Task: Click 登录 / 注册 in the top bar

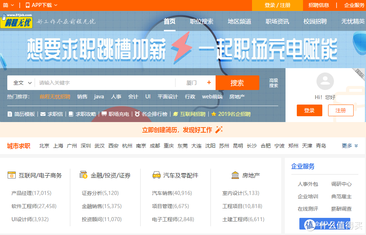Action: click(278, 5)
